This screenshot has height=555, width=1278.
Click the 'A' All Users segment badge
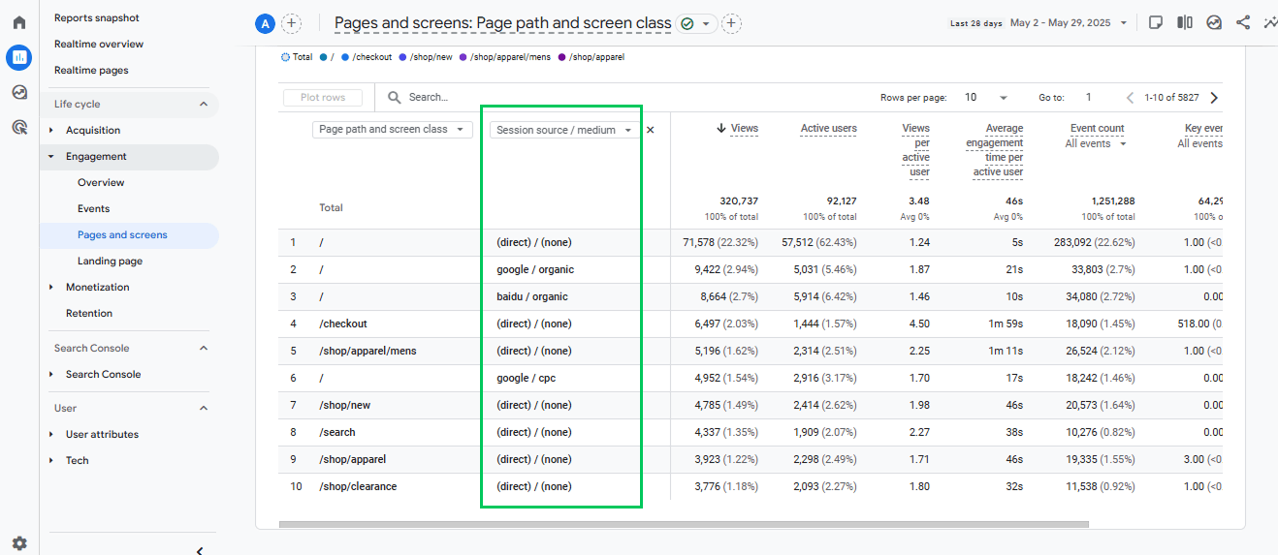[265, 24]
